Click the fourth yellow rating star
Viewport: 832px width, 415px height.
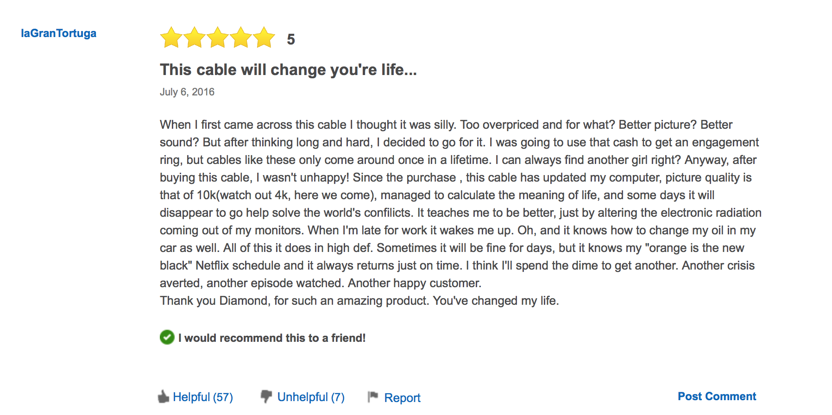(241, 38)
